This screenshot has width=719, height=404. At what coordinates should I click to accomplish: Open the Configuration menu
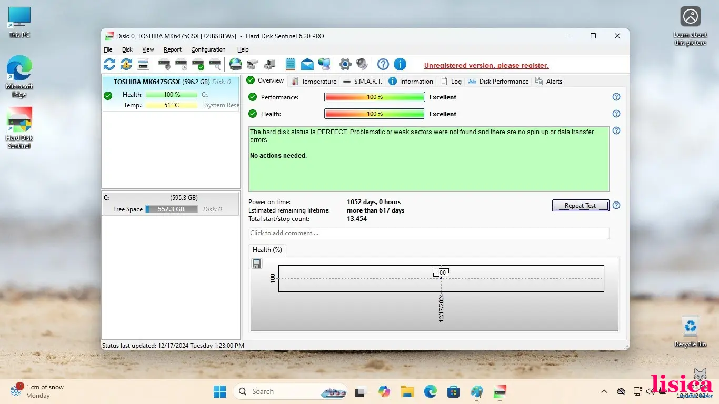coord(208,49)
